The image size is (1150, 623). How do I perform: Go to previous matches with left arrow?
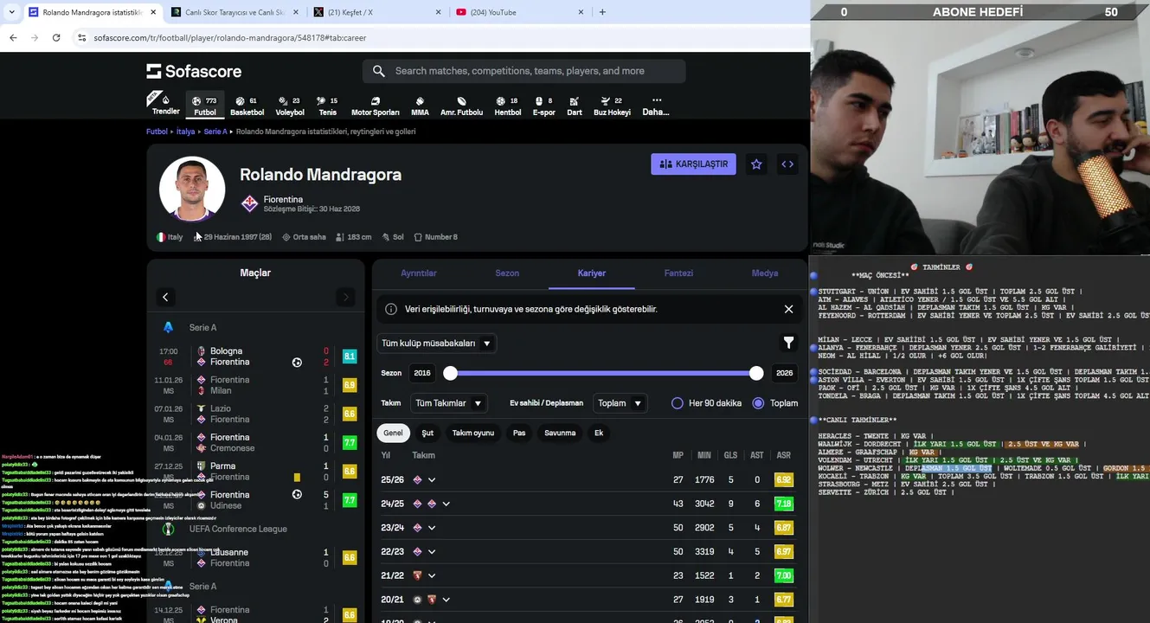click(165, 297)
